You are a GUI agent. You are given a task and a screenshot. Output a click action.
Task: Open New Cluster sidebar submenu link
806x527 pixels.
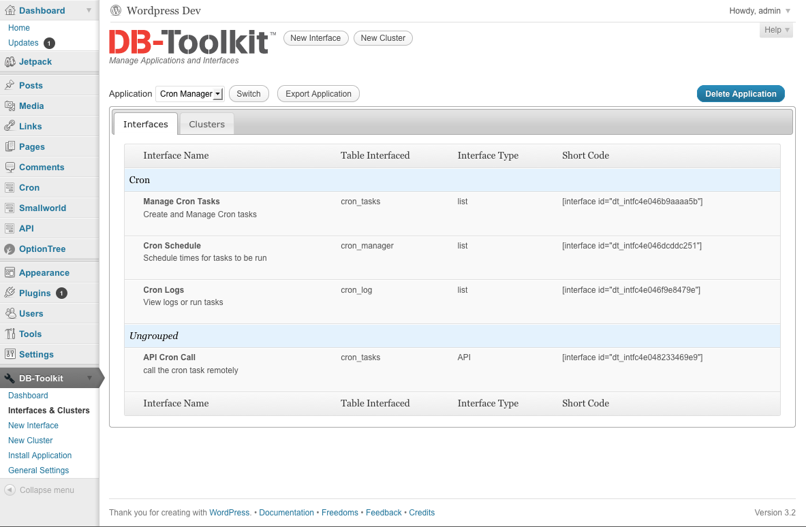click(x=31, y=441)
